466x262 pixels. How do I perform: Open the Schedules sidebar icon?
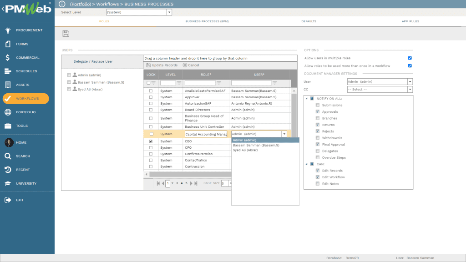click(8, 71)
